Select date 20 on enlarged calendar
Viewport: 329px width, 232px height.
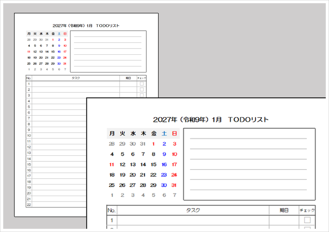point(133,175)
